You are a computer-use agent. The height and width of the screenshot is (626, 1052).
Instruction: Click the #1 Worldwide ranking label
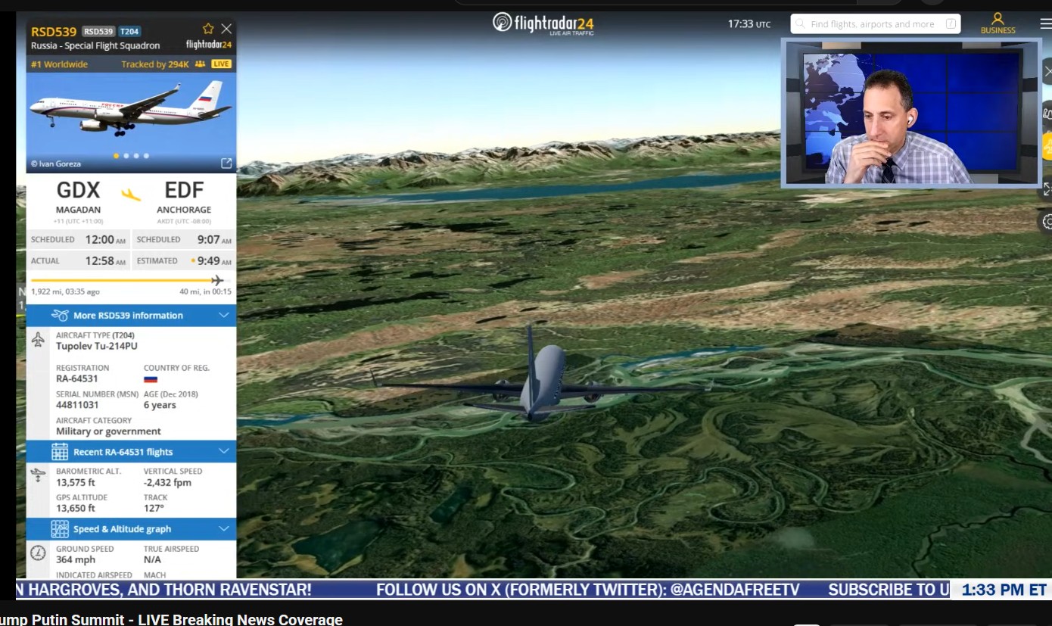click(59, 64)
